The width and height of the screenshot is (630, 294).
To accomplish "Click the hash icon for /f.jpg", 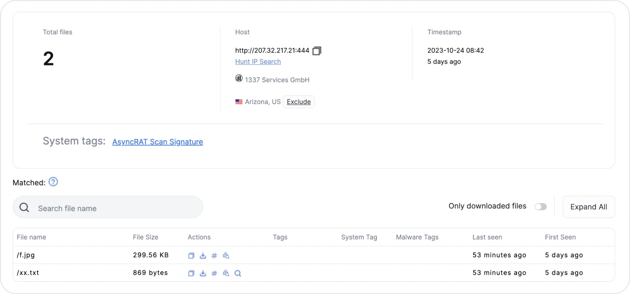I will [x=214, y=256].
